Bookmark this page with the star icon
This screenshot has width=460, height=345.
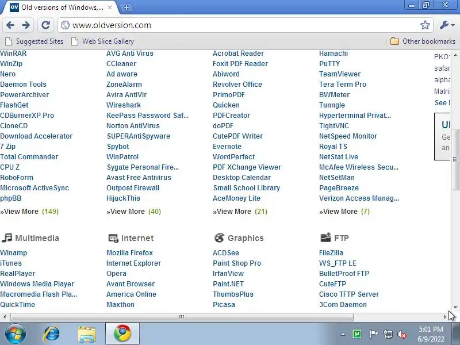(425, 25)
